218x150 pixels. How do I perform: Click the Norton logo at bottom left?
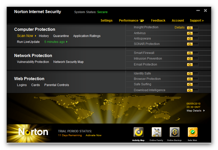33,132
